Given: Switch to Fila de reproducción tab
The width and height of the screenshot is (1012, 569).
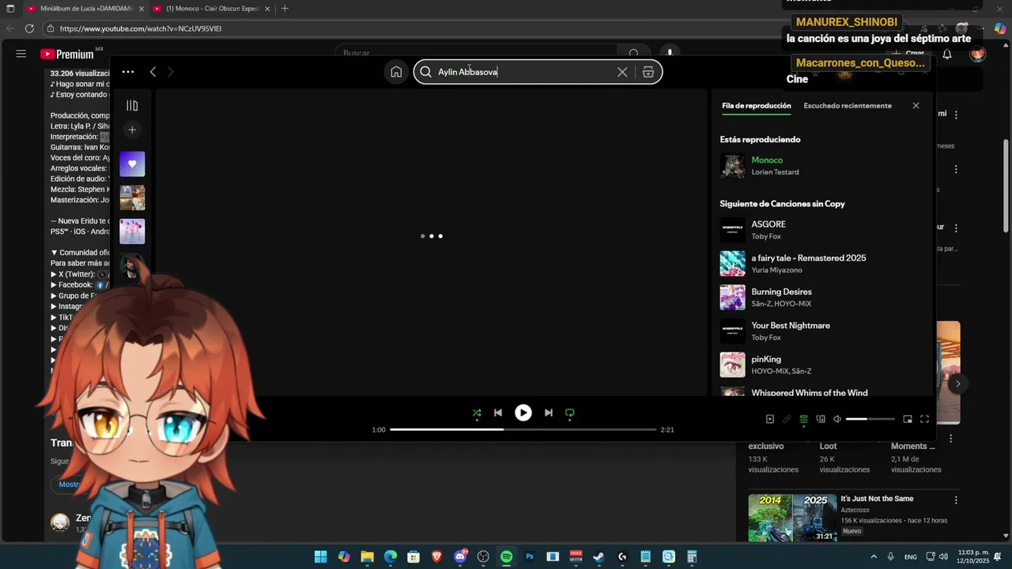Looking at the screenshot, I should pos(756,106).
